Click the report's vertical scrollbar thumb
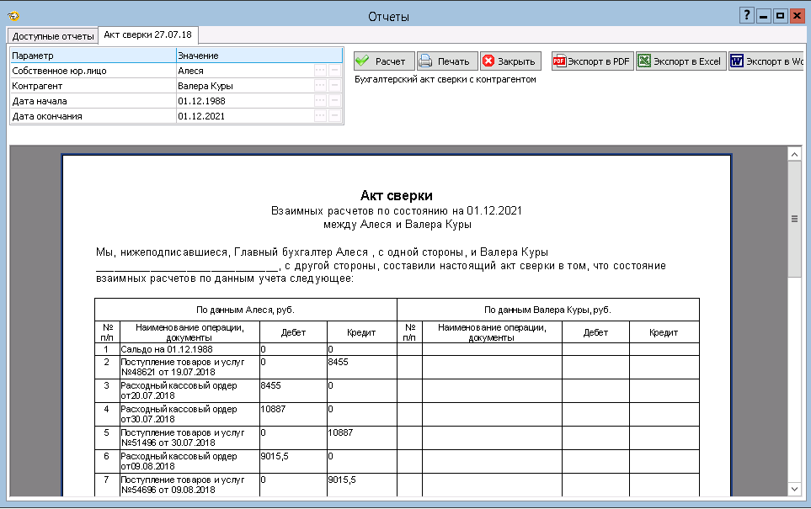The image size is (811, 509). point(793,218)
